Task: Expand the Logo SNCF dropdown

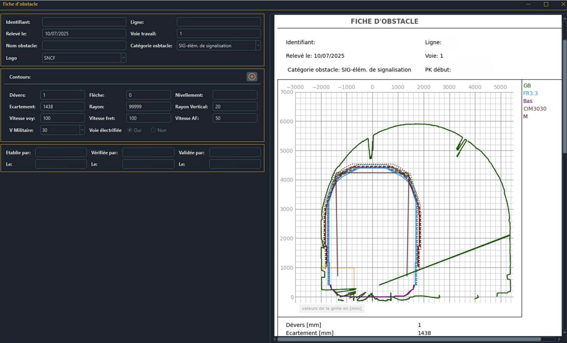Action: coord(123,58)
